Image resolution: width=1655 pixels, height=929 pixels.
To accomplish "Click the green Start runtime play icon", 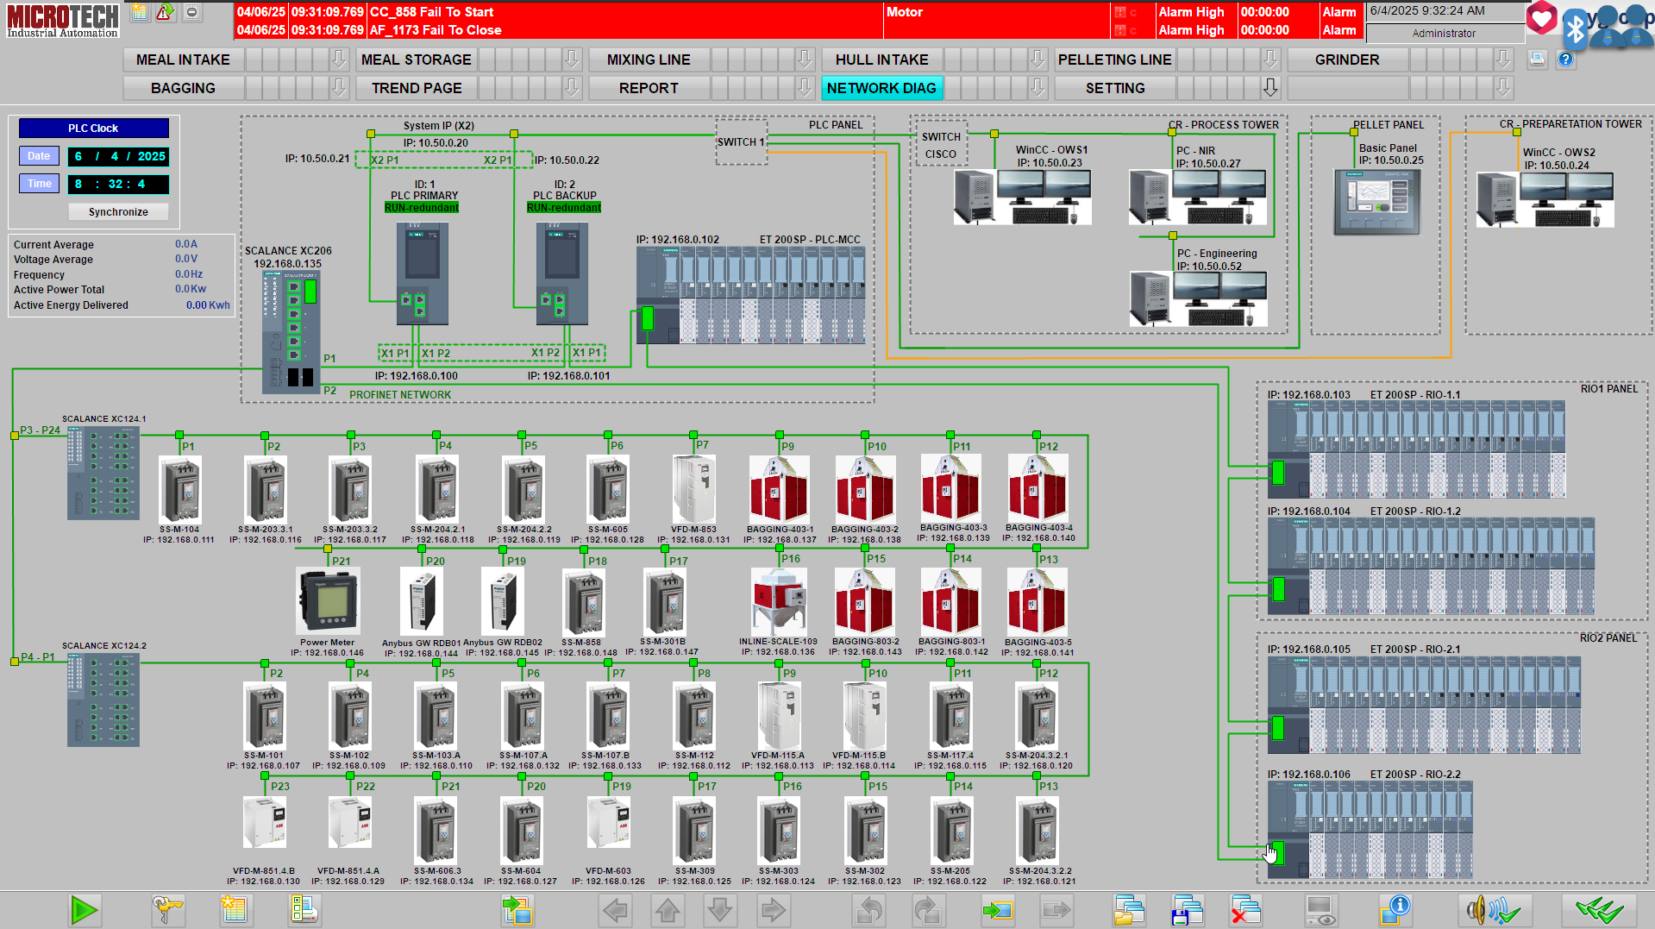I will (x=84, y=910).
